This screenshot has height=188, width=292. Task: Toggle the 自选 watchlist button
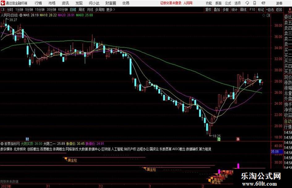coord(270,10)
